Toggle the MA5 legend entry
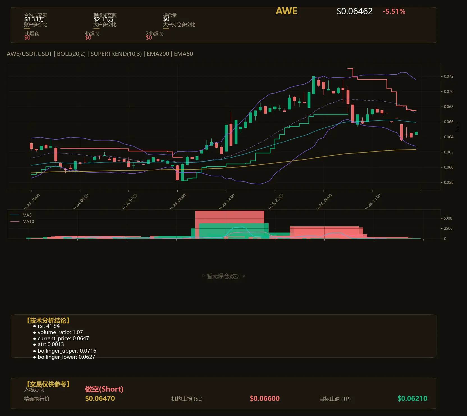This screenshot has height=416, width=467. pos(21,215)
